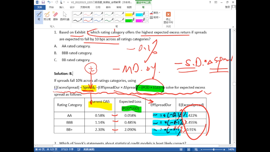Viewport: 270px width, 152px height.
Task: Click the Undo arrow in quick access toolbar
Action: tap(48, 2)
